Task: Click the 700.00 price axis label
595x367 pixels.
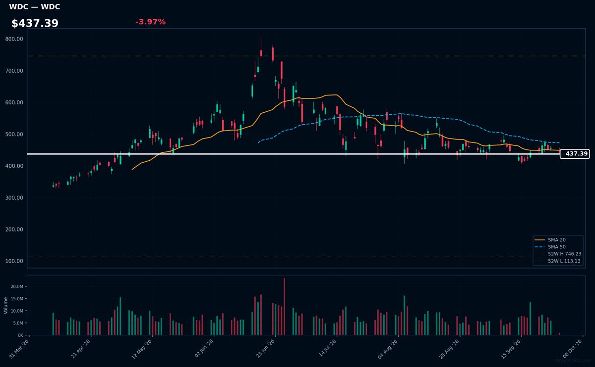Action: tap(14, 71)
